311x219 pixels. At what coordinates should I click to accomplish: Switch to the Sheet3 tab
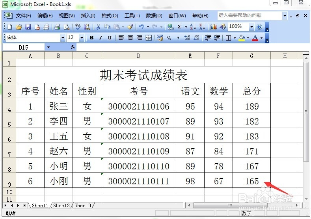(83, 206)
